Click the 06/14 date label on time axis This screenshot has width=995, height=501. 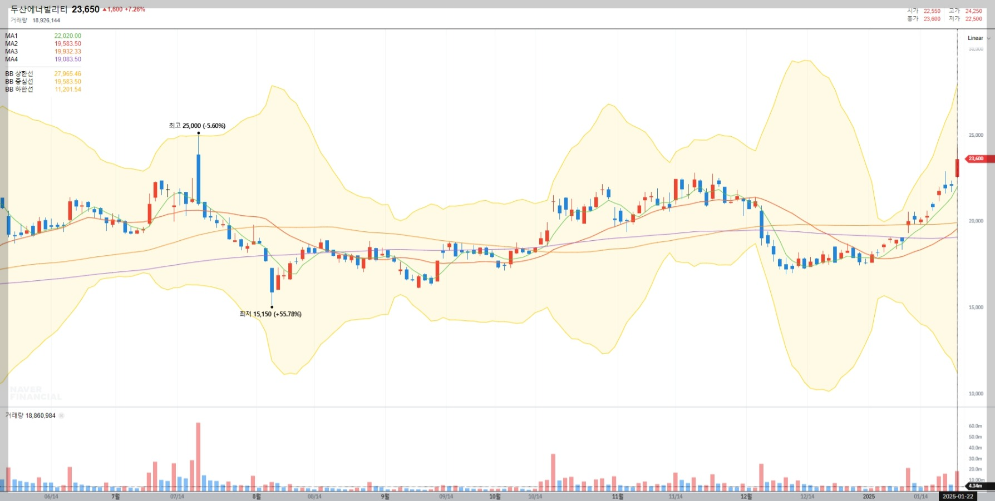[51, 497]
